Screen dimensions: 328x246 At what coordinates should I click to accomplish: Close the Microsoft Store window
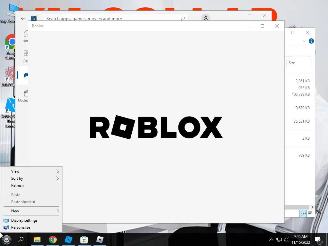click(x=264, y=16)
